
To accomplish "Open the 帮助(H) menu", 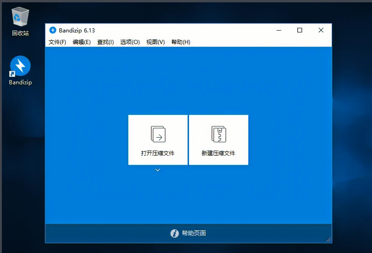I will click(181, 42).
